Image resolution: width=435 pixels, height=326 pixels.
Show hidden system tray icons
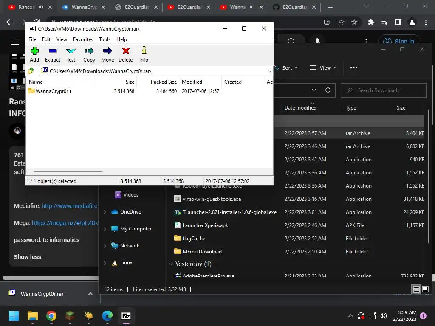pos(350,316)
